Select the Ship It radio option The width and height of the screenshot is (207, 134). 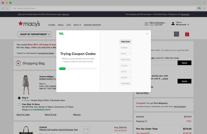coord(19,98)
